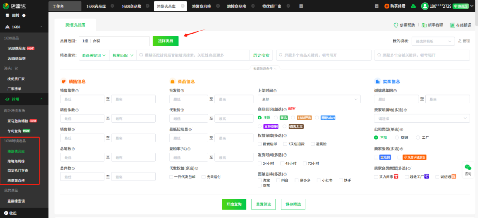Close the 1688商品榜 tab

coord(147,6)
